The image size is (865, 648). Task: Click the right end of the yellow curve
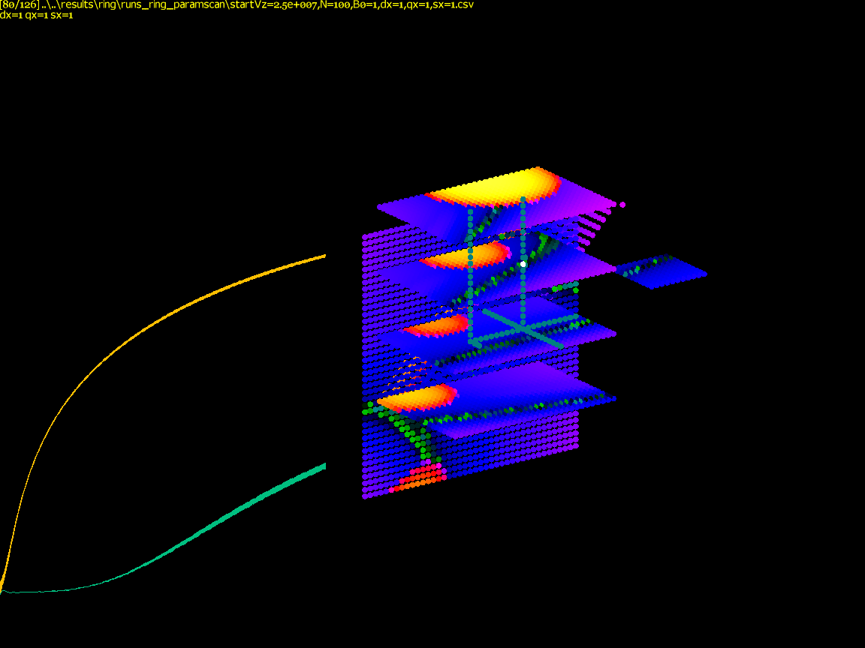tap(323, 257)
